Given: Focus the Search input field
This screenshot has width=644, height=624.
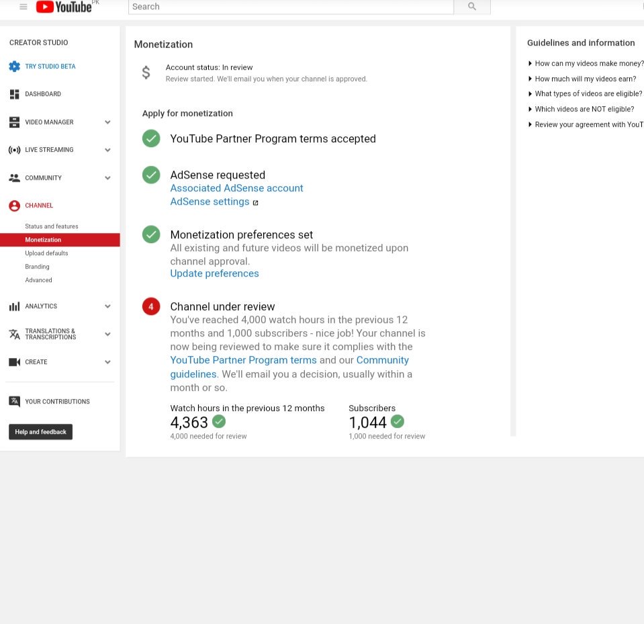Looking at the screenshot, I should tap(291, 7).
